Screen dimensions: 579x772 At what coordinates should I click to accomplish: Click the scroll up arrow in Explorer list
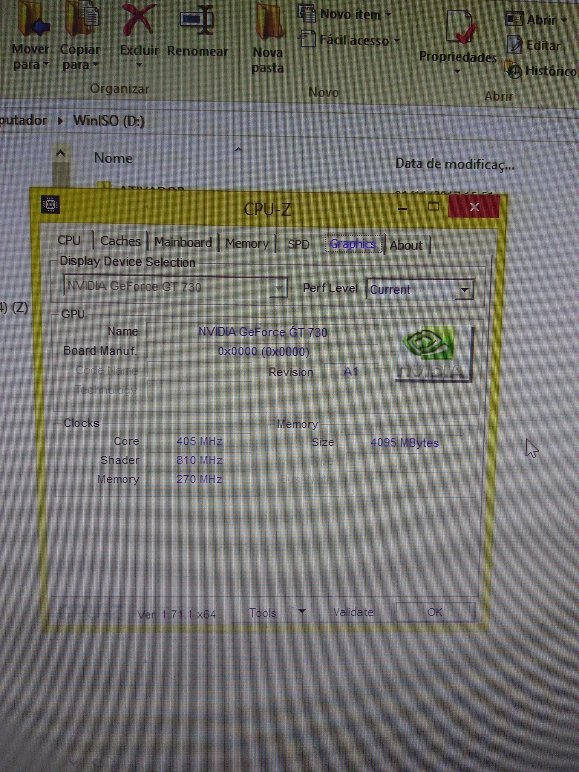[x=60, y=153]
